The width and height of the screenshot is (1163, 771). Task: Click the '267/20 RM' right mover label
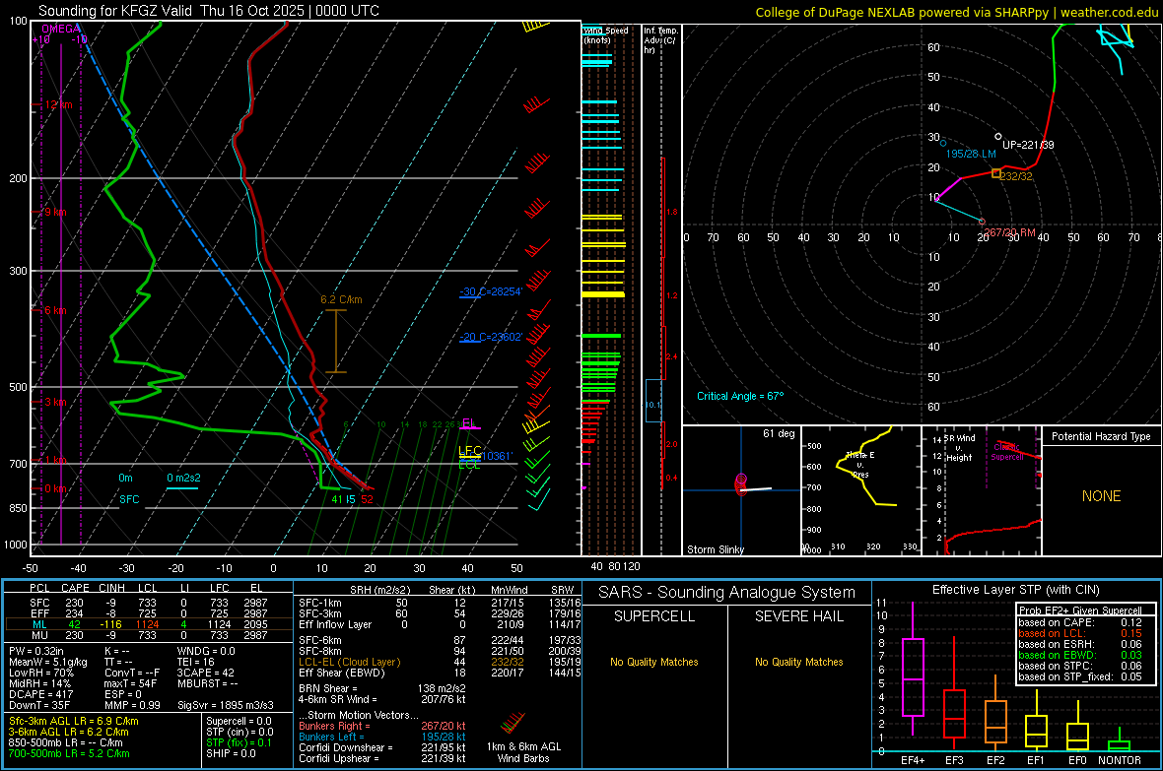1009,232
